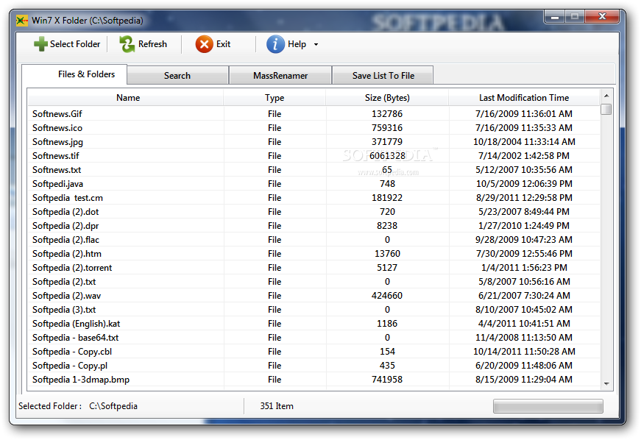The width and height of the screenshot is (641, 440).
Task: Click the 351 Item status text
Action: pyautogui.click(x=277, y=406)
